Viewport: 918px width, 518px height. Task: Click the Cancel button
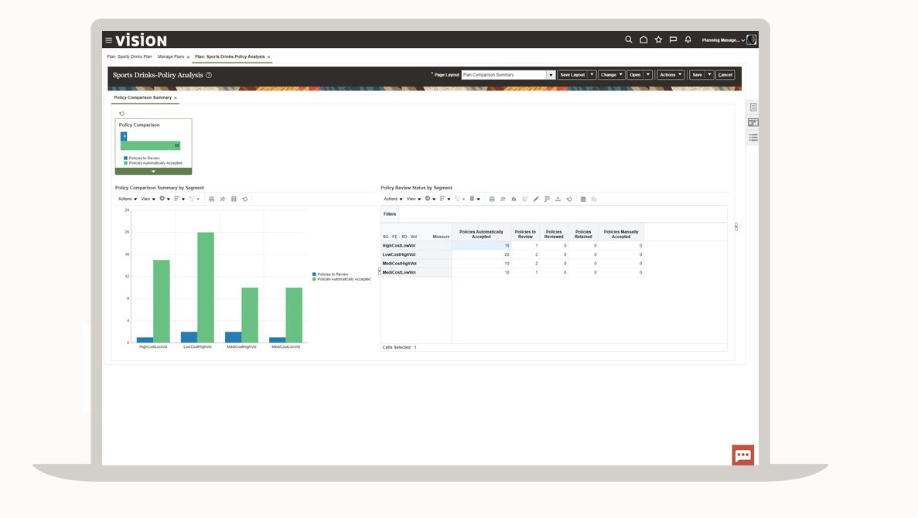(x=725, y=74)
